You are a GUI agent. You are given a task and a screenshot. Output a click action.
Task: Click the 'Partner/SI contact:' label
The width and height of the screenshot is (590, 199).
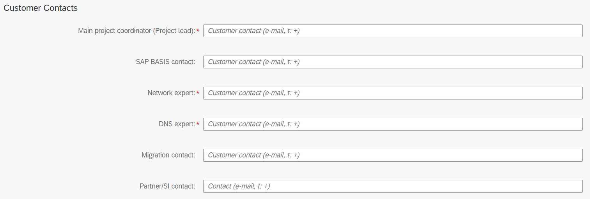167,186
